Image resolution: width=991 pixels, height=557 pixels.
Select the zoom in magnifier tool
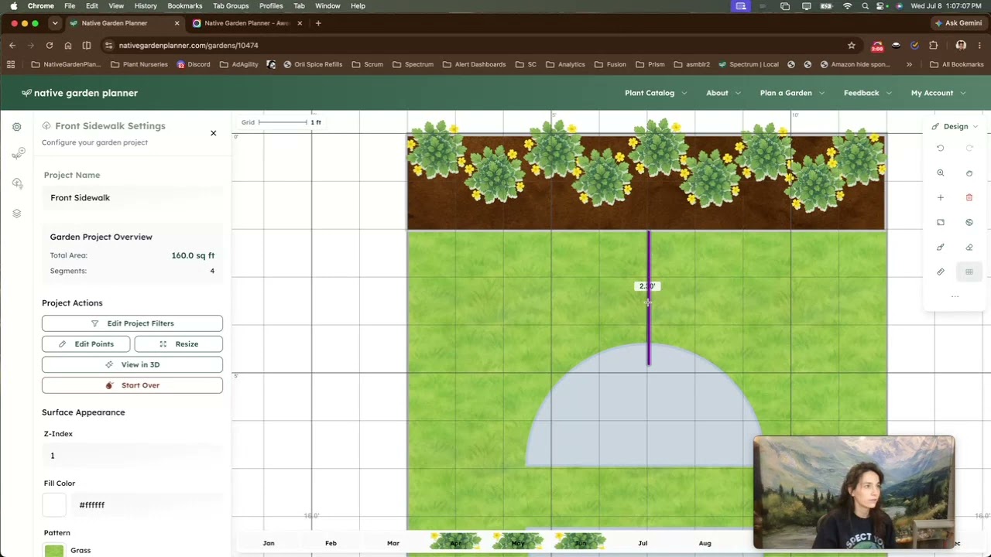[x=941, y=173]
